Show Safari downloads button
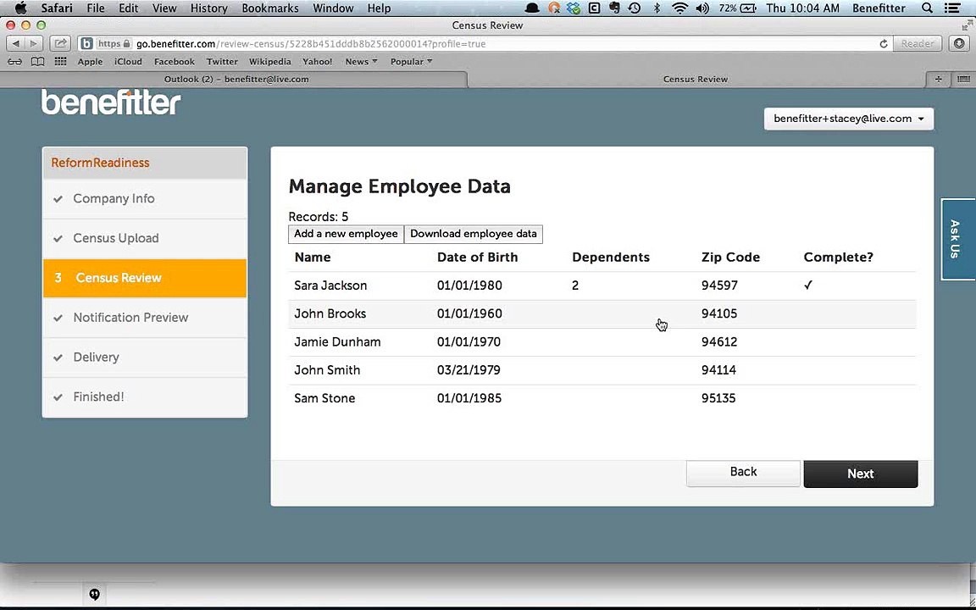 coord(959,43)
